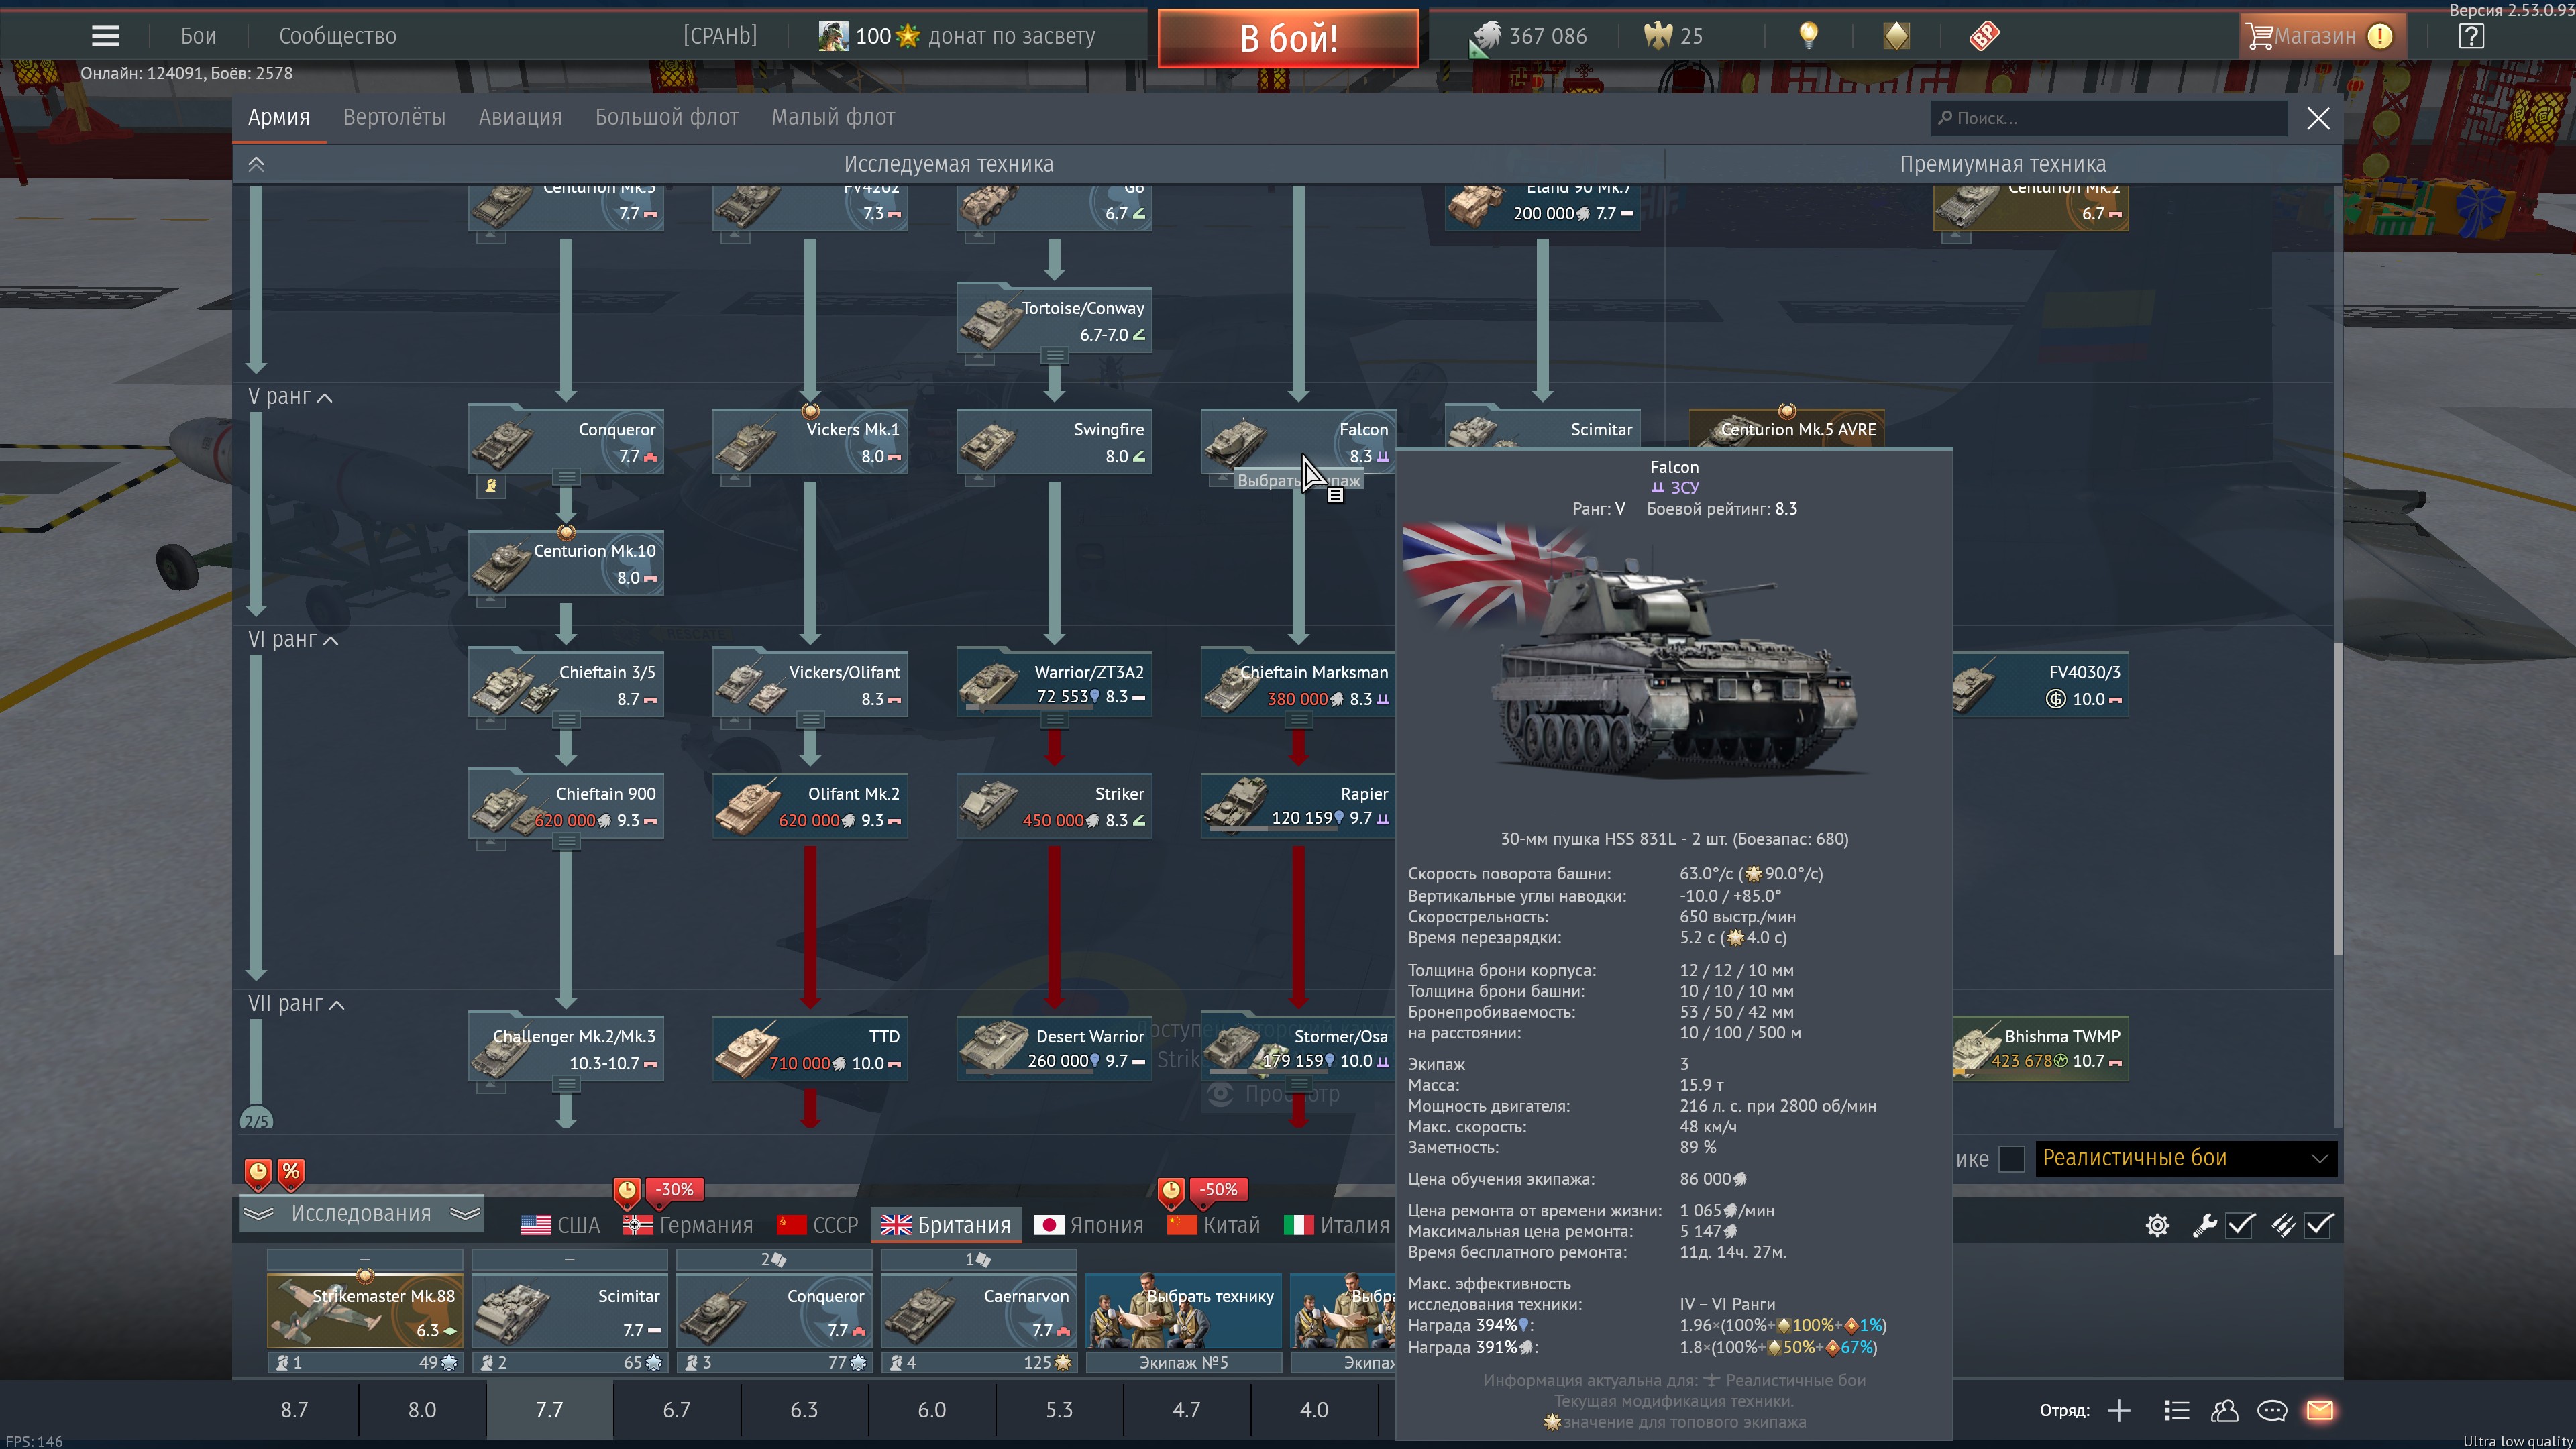Viewport: 2576px width, 1449px height.
Task: Click the Поиск search field
Action: 2110,118
